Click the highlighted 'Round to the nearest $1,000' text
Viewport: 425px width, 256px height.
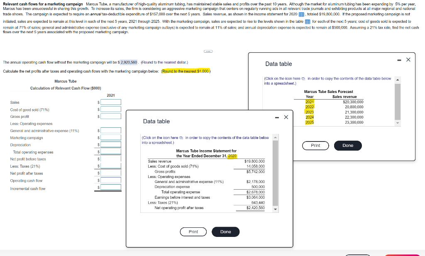coord(186,71)
